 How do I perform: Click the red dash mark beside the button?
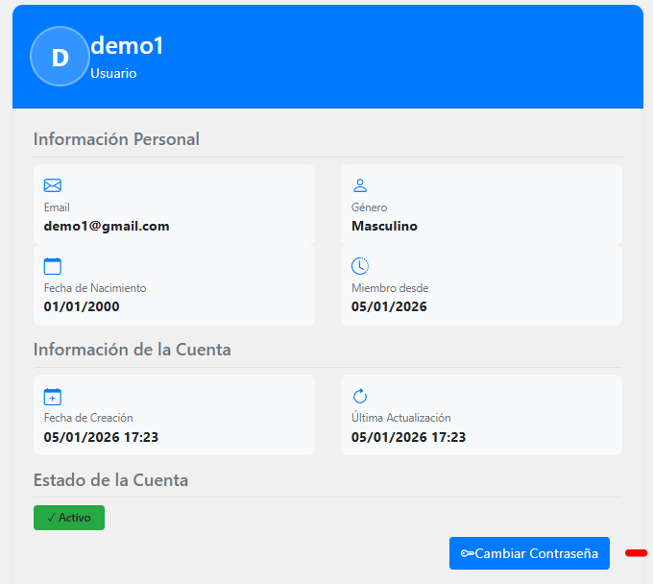[636, 553]
